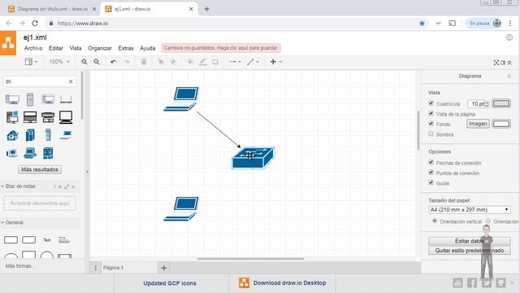Click the To Front toolbar icon
This screenshot has width=520, height=293.
tap(161, 62)
